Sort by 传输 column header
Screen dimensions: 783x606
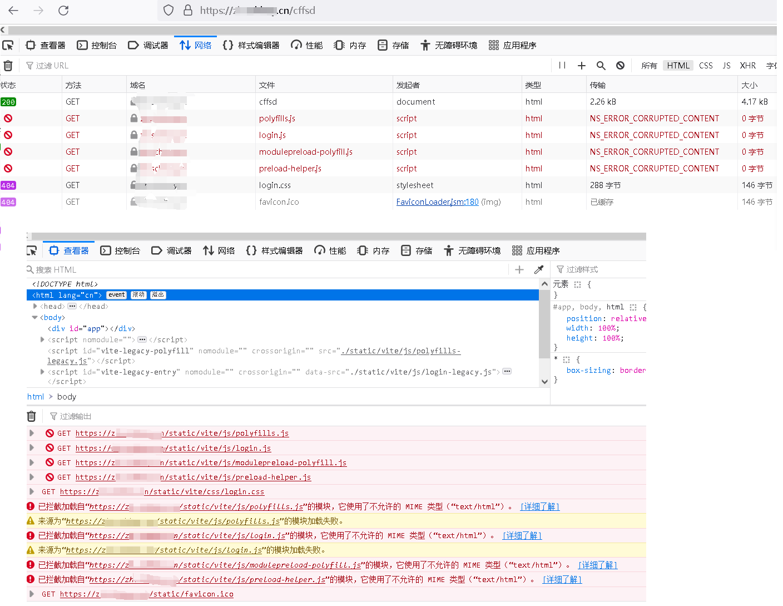pyautogui.click(x=662, y=85)
